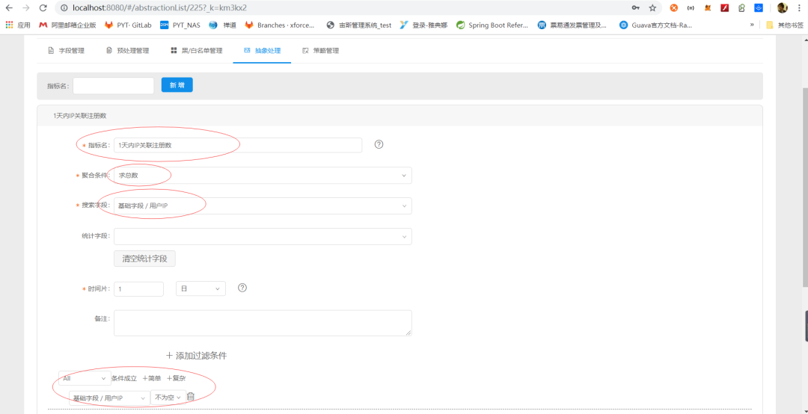Click the 指标名 search input in filter bar
The width and height of the screenshot is (808, 414).
coord(114,85)
